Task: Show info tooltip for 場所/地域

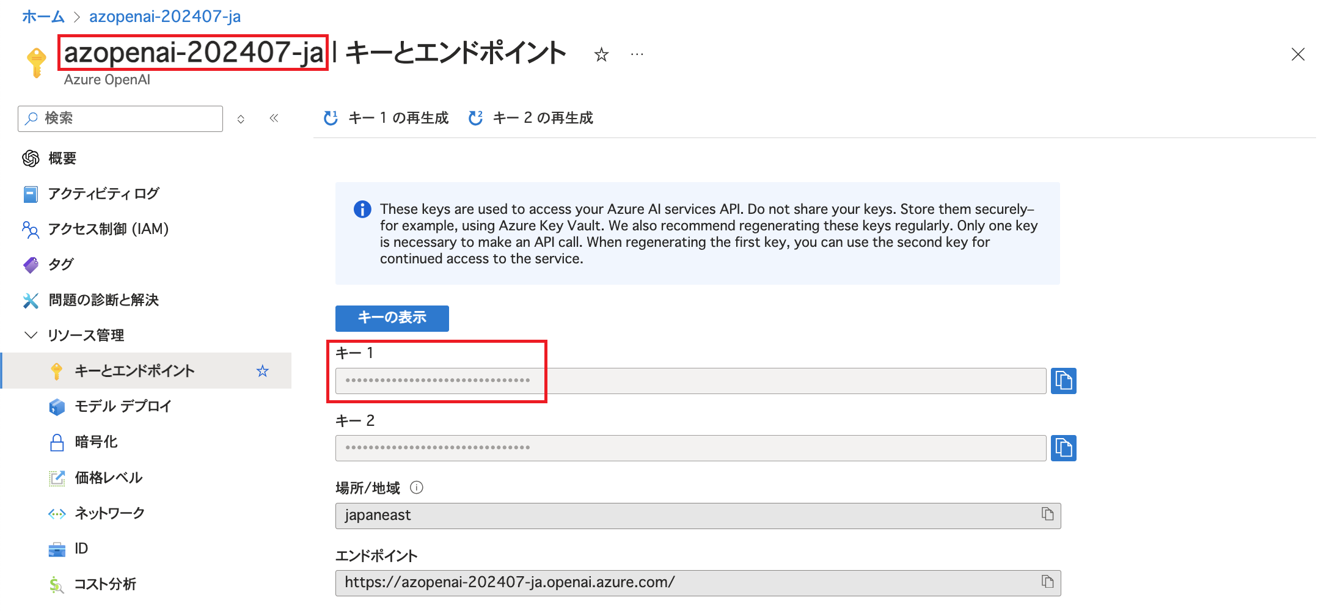Action: [x=417, y=488]
